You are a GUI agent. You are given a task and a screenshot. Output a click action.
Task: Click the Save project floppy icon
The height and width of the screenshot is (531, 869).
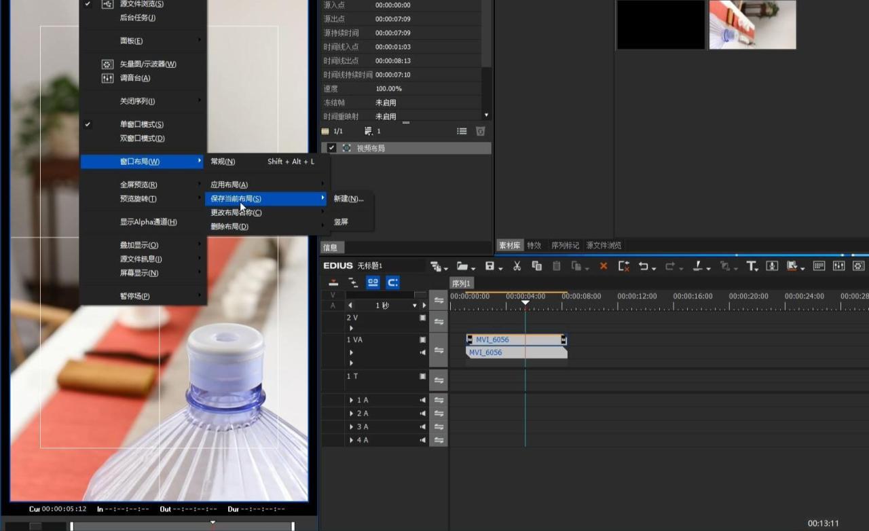(x=489, y=266)
